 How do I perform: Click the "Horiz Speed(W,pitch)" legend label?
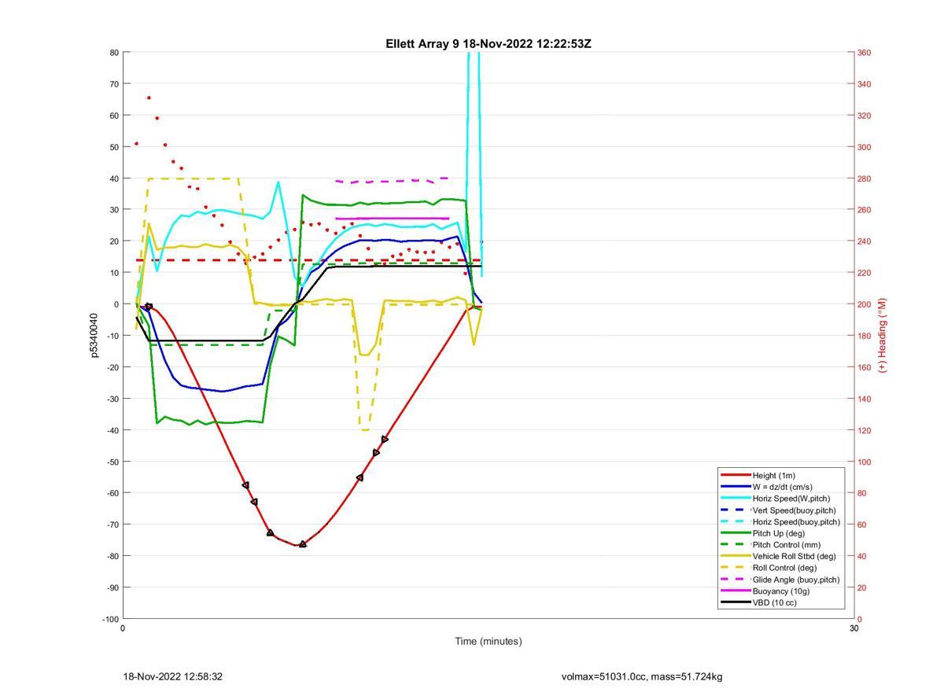point(791,499)
